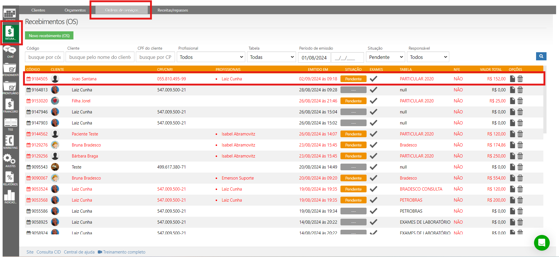Open the Faturamento sidebar icon
This screenshot has width=559, height=257.
click(10, 33)
